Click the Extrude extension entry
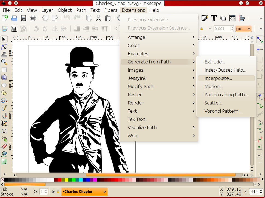The height and width of the screenshot is (198, 265). 226,62
